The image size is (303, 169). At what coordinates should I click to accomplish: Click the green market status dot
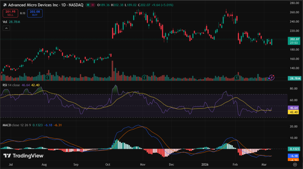(x=88, y=5)
